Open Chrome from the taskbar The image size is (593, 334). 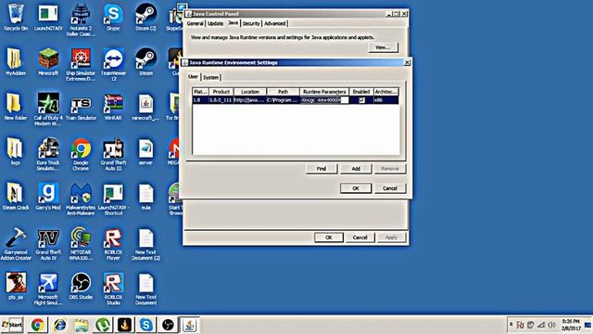37,325
